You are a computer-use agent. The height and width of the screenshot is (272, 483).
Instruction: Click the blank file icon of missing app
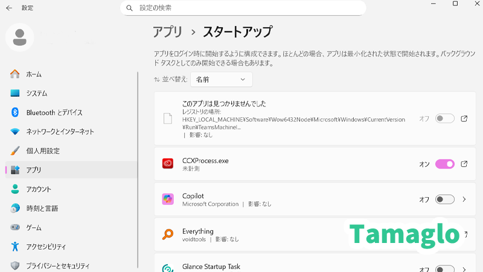click(x=168, y=118)
